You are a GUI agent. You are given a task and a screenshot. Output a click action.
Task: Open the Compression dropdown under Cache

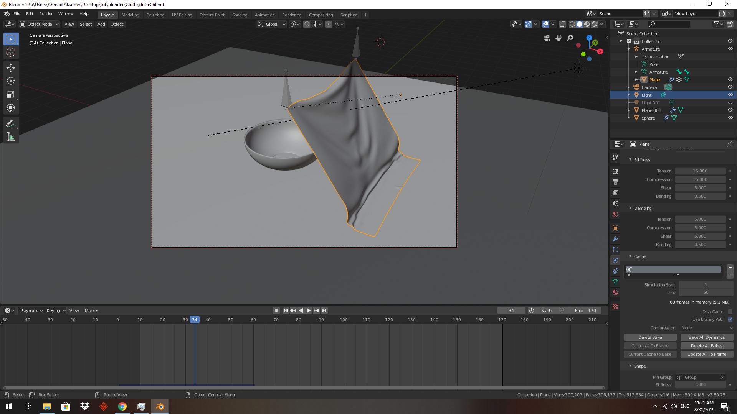tap(706, 328)
